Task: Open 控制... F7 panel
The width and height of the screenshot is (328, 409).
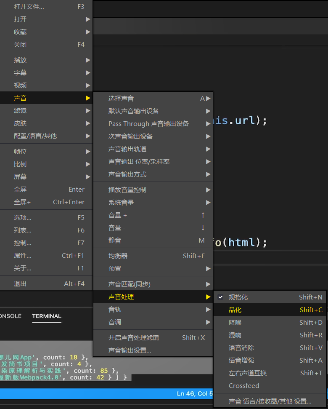Action: coord(46,243)
